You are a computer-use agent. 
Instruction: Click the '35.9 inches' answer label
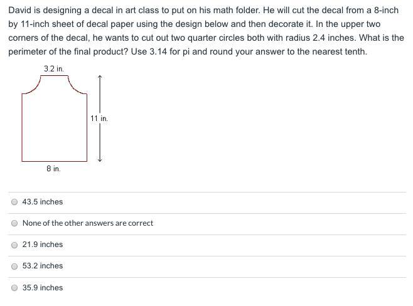[42, 288]
